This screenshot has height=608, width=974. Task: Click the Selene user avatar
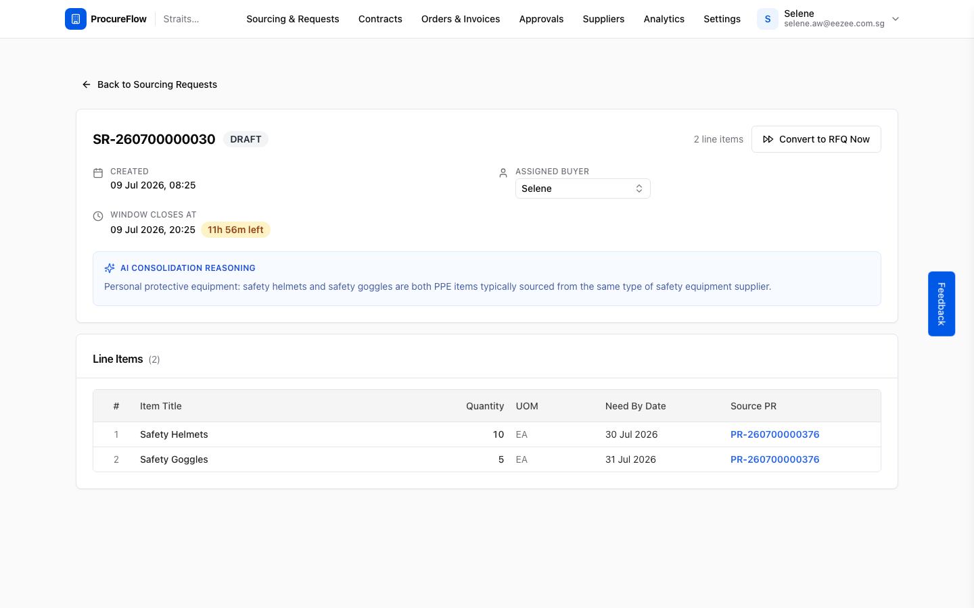(x=768, y=19)
